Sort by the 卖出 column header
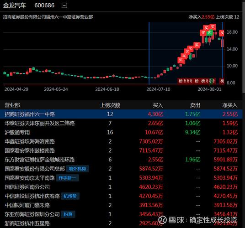The height and width of the screenshot is (228, 245). (x=195, y=105)
